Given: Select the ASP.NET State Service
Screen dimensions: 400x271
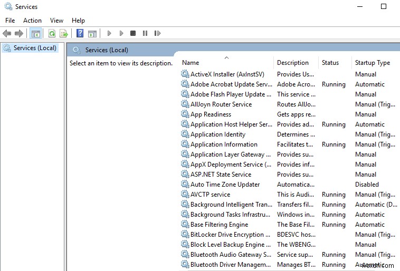Looking at the screenshot, I should click(x=290, y=175).
